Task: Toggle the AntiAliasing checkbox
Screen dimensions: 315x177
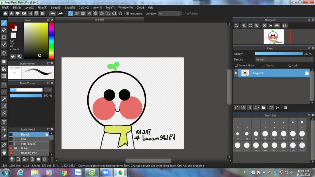Action: [127, 14]
